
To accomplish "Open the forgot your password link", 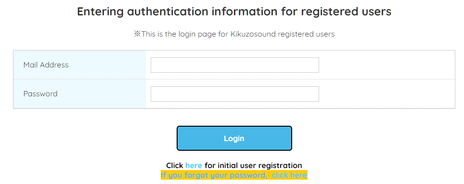I will tap(234, 175).
